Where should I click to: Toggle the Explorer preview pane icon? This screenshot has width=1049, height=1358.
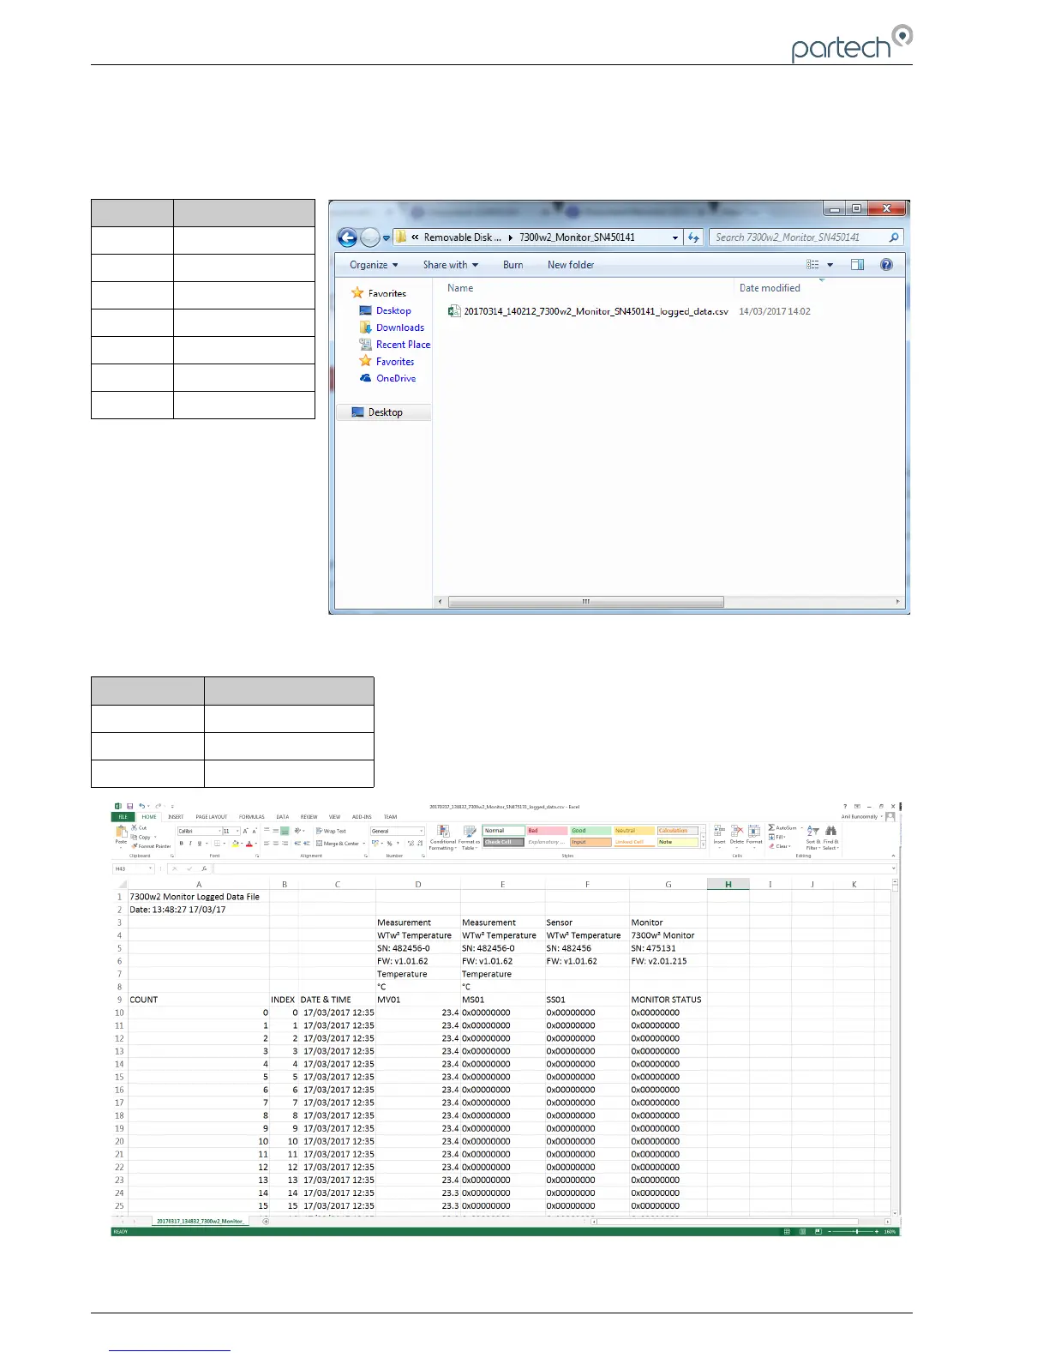857,265
